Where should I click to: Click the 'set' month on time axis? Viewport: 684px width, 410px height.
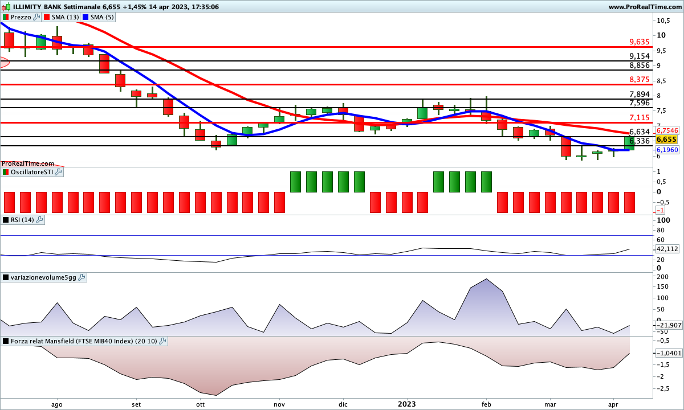[x=136, y=404]
